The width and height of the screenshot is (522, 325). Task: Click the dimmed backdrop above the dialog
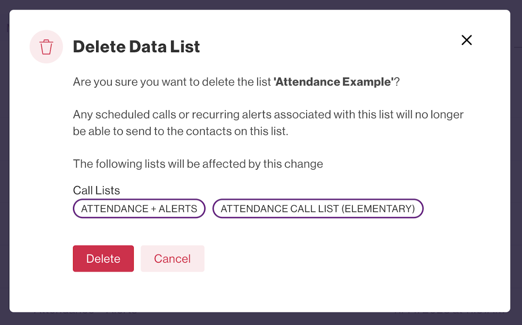point(261,4)
